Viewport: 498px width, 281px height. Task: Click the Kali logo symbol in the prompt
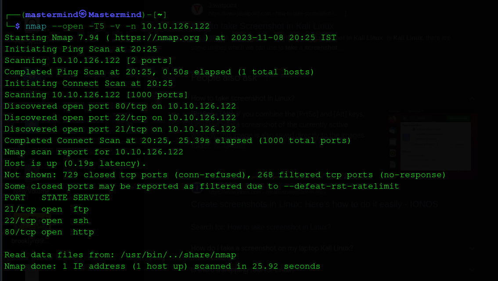83,14
